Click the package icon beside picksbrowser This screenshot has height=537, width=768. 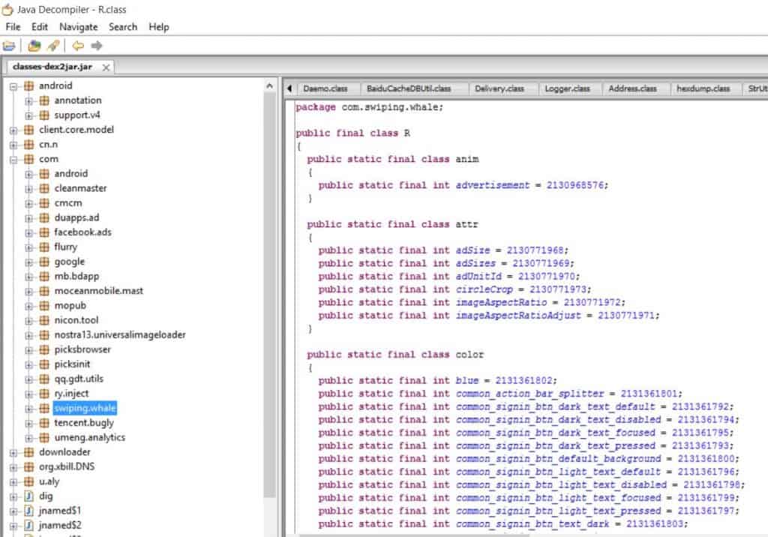pyautogui.click(x=44, y=349)
